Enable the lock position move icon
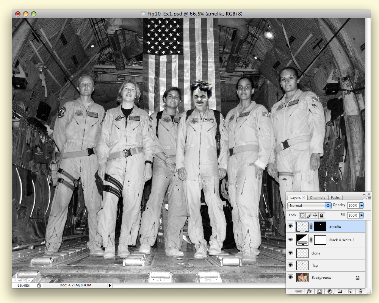This screenshot has width=379, height=303. point(315,215)
